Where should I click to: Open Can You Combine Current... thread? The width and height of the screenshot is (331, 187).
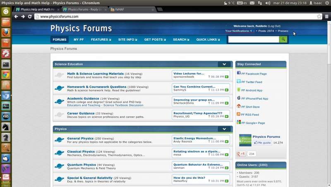194,86
